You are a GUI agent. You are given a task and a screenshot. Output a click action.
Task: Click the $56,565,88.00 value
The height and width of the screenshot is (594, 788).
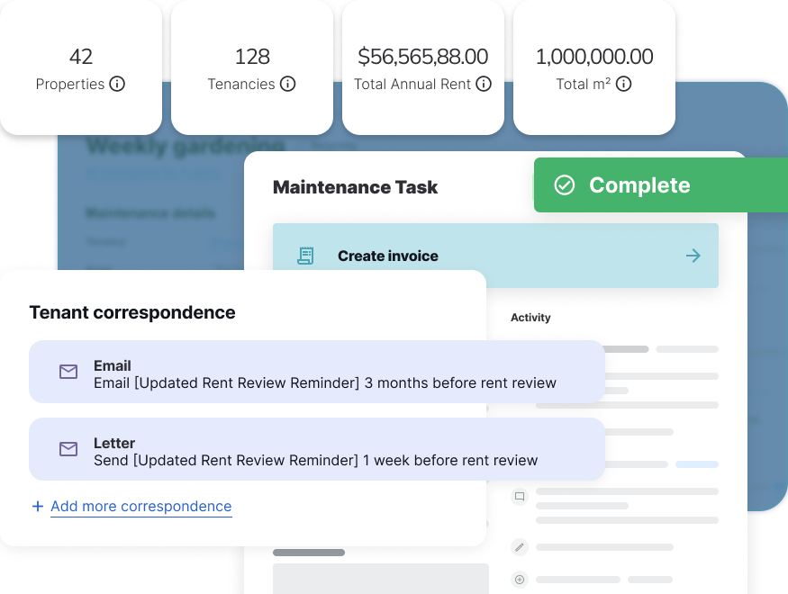423,56
